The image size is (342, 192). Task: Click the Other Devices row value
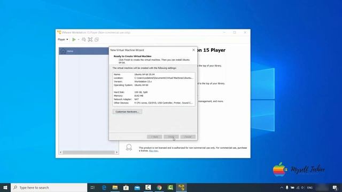[x=164, y=103]
